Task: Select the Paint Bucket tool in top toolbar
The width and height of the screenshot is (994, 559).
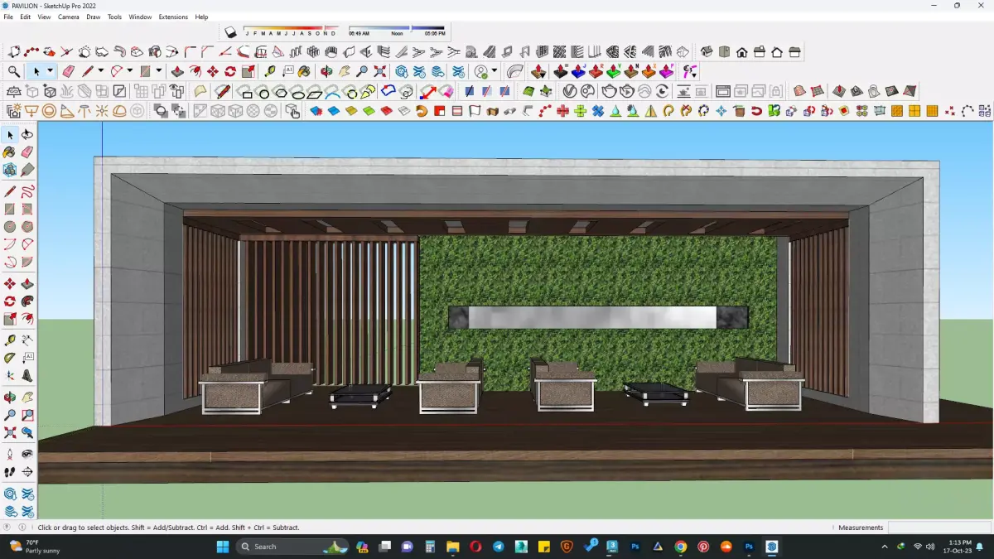Action: [304, 71]
